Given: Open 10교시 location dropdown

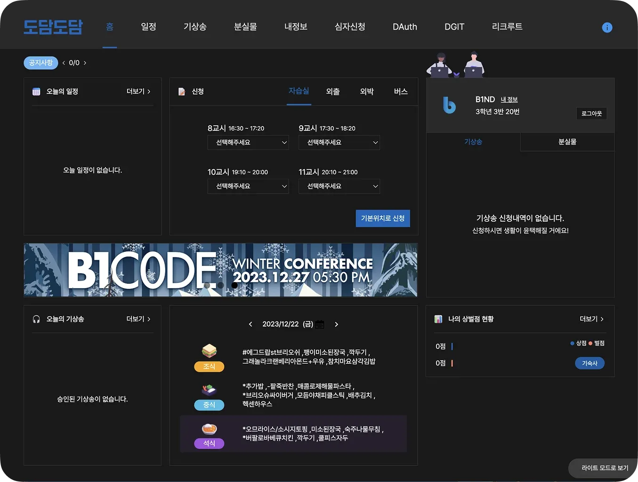Looking at the screenshot, I should (x=248, y=186).
